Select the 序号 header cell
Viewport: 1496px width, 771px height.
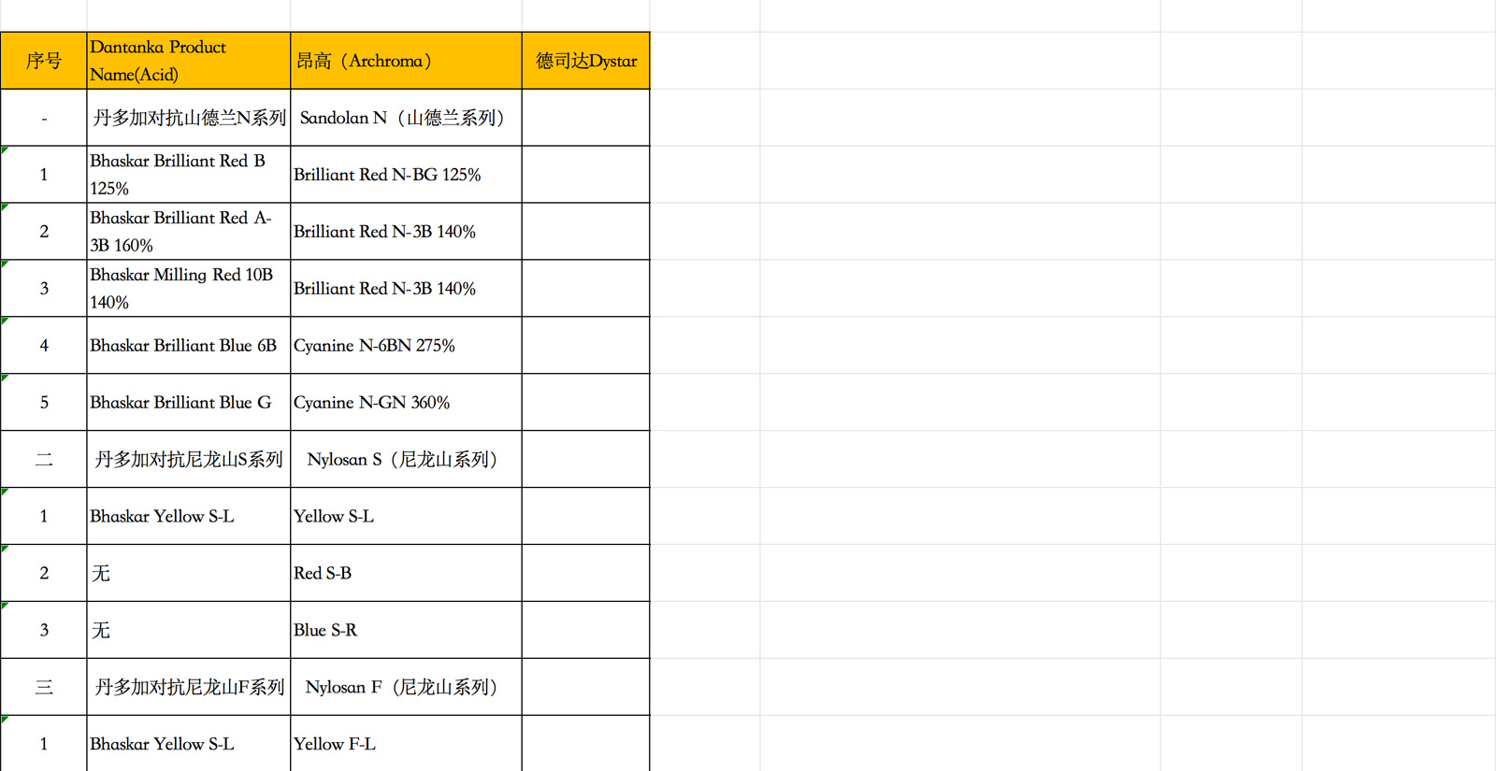click(x=44, y=61)
